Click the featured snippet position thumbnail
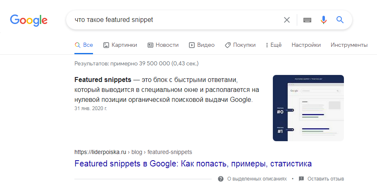 click(x=308, y=108)
